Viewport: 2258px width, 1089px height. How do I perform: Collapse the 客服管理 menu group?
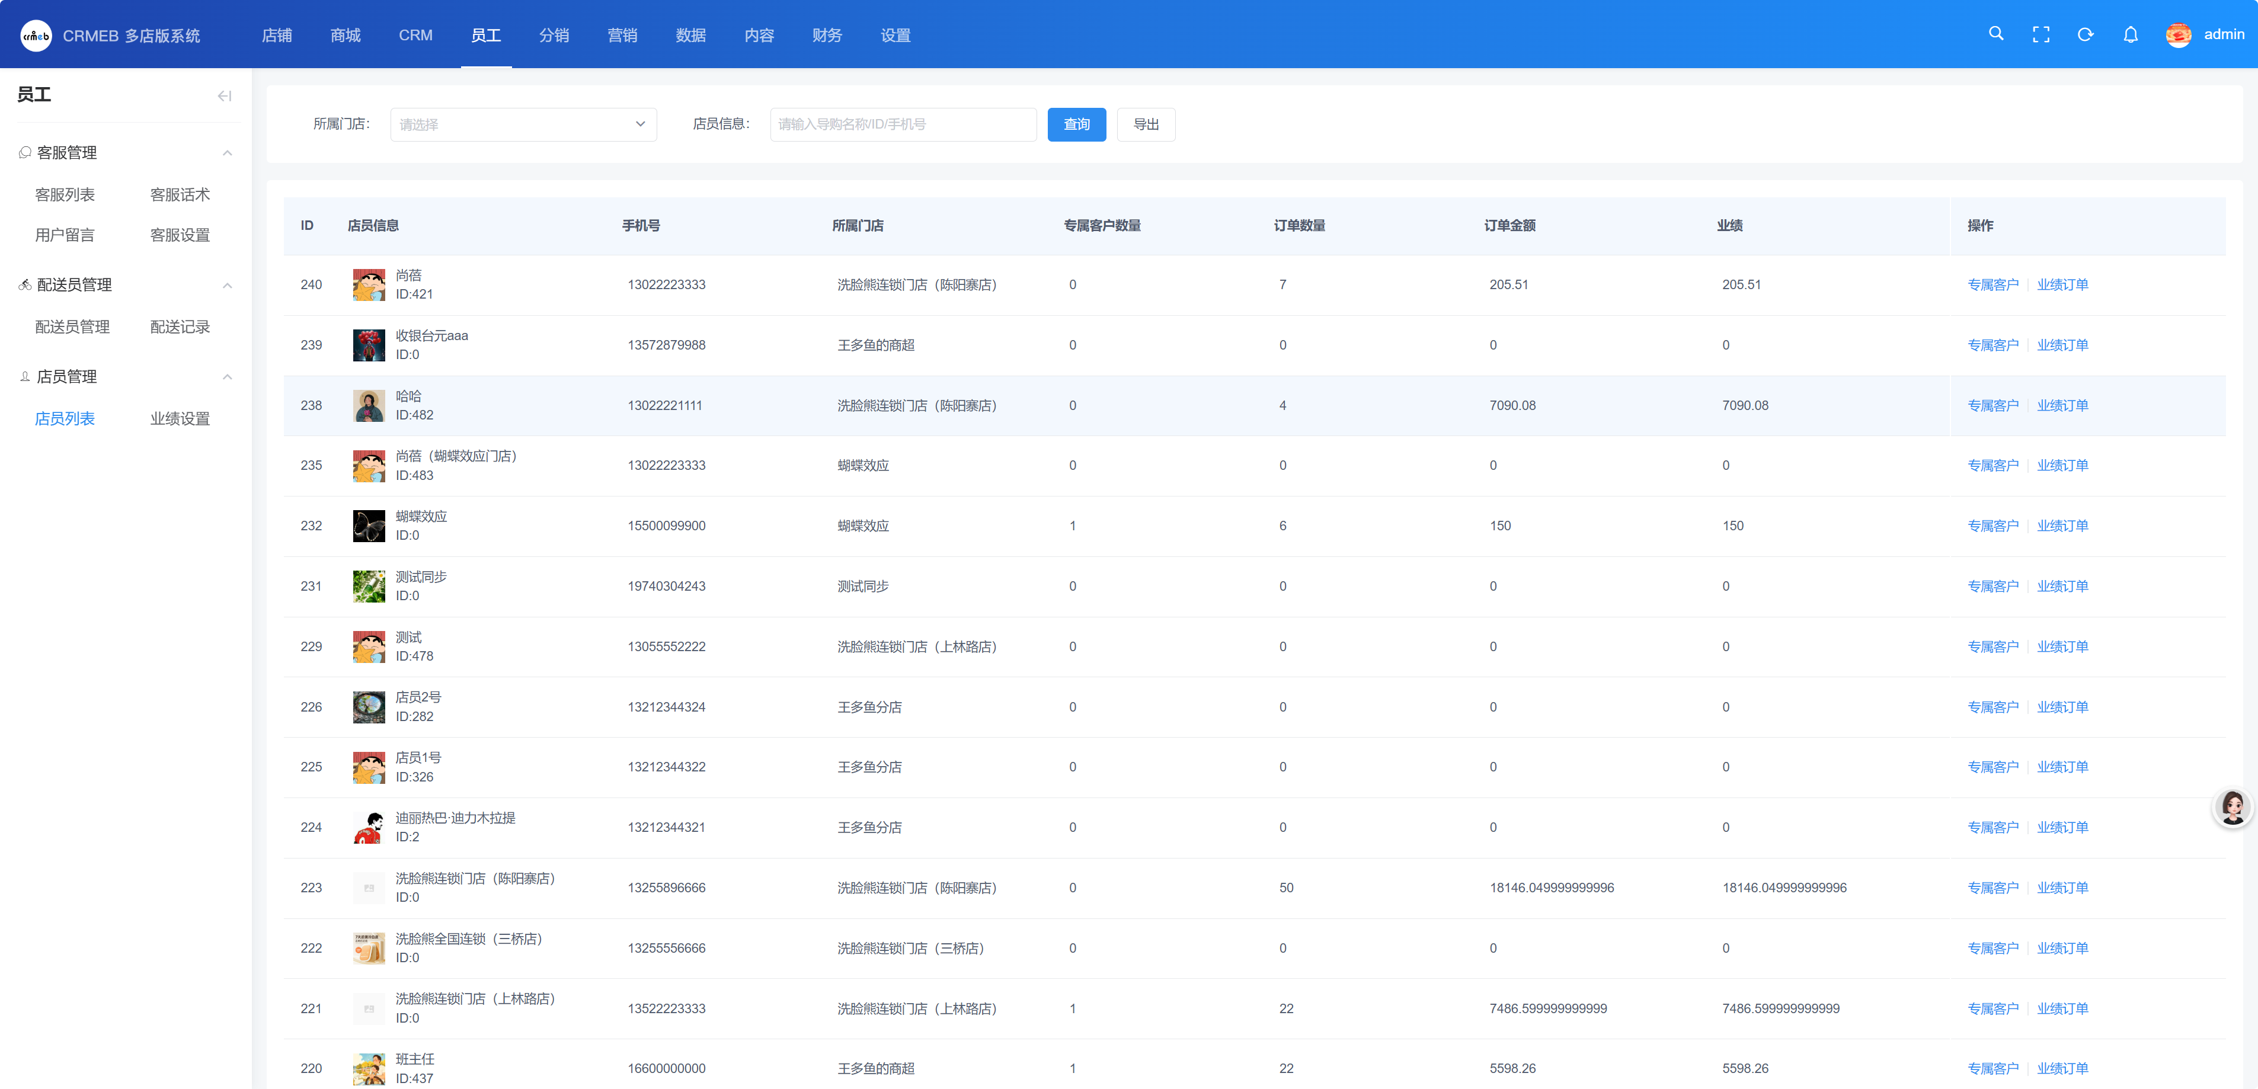pyautogui.click(x=227, y=152)
